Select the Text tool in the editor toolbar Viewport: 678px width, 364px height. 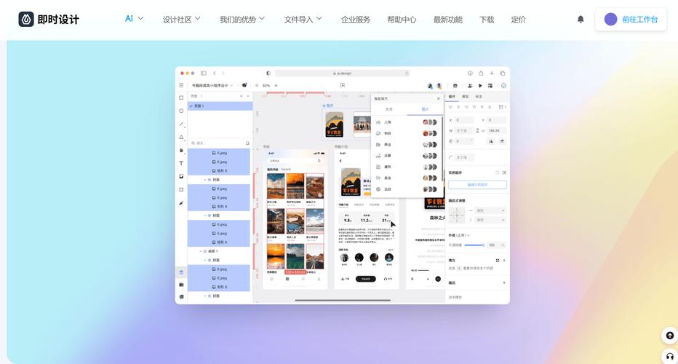pos(181,163)
